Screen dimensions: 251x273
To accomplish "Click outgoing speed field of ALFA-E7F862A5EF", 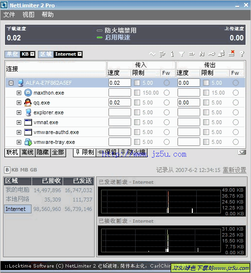I will point(189,83).
